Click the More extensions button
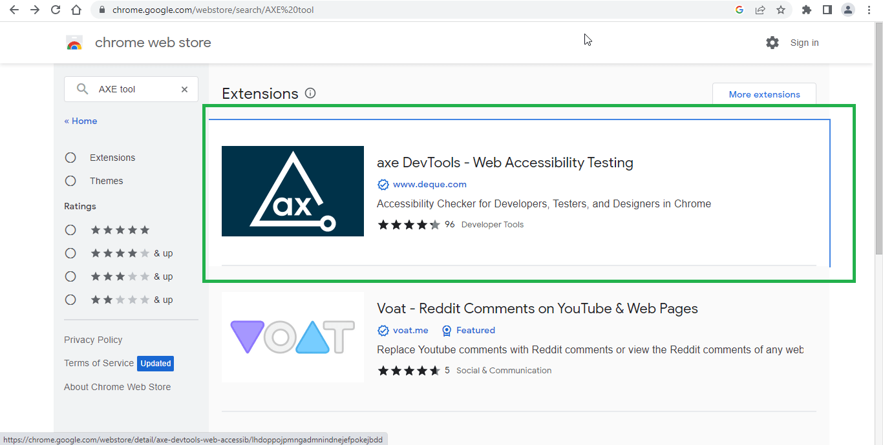 tap(764, 94)
